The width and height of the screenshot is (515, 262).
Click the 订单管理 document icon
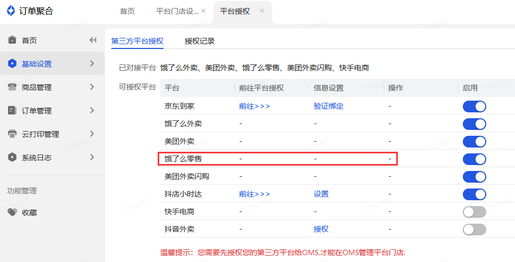click(x=12, y=110)
